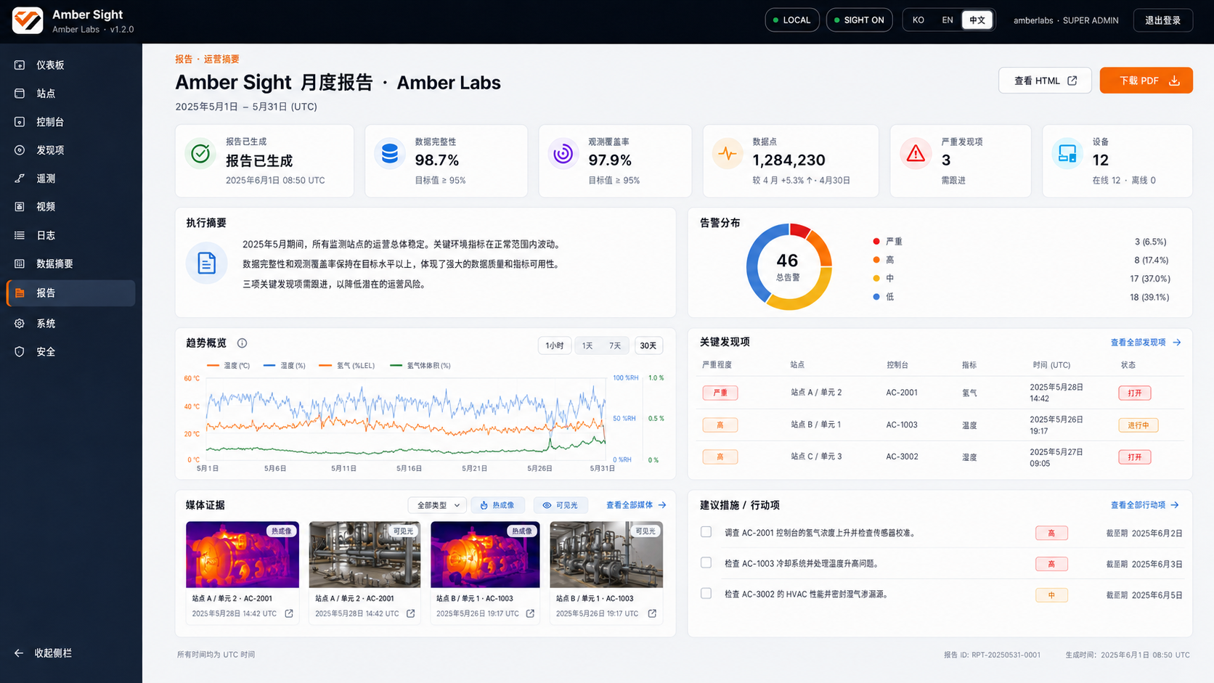The image size is (1214, 683).
Task: Check the AC-2001 氢气浓度 action item
Action: 706,532
